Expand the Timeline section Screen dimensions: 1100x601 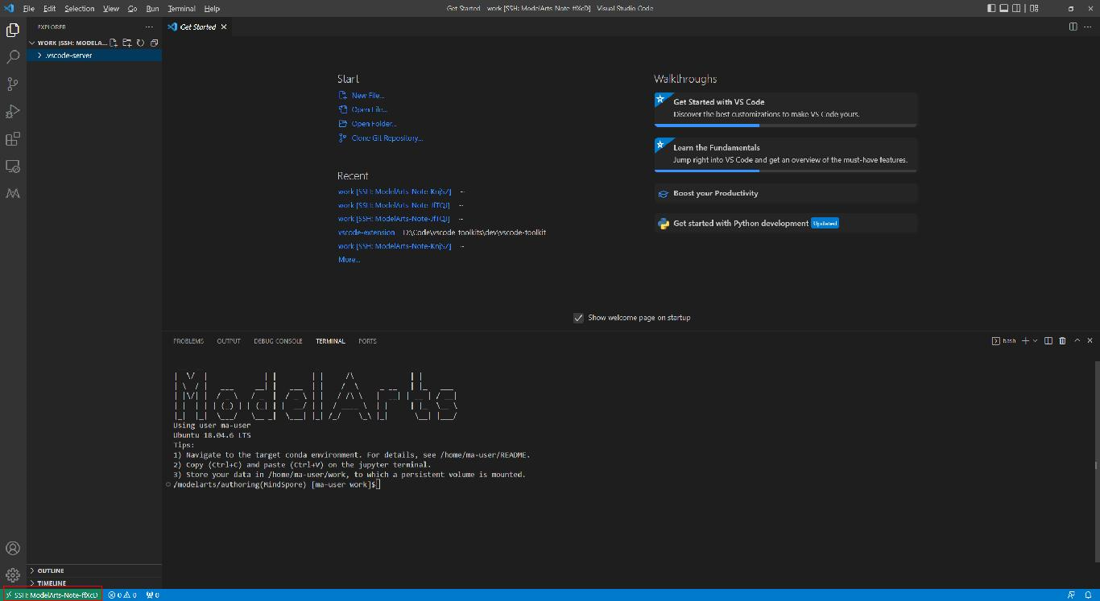[94, 583]
